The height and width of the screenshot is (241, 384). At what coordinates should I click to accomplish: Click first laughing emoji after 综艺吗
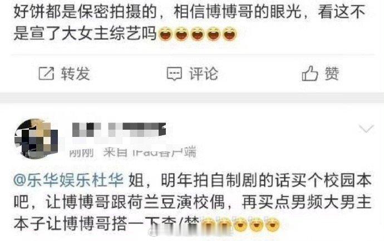[166, 33]
